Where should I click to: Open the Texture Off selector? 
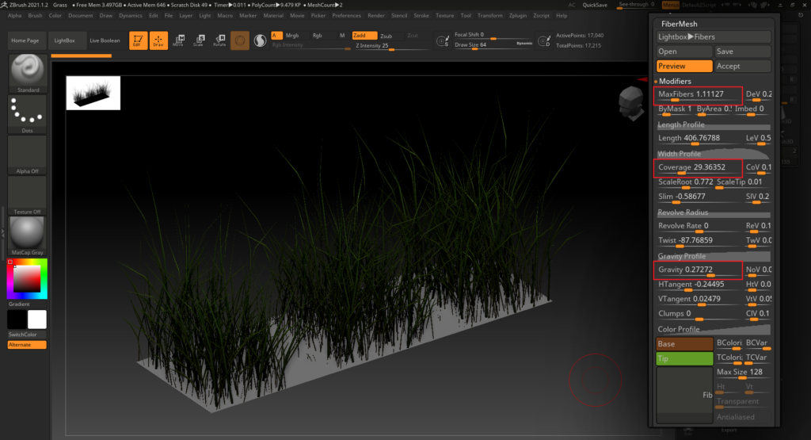click(x=28, y=194)
